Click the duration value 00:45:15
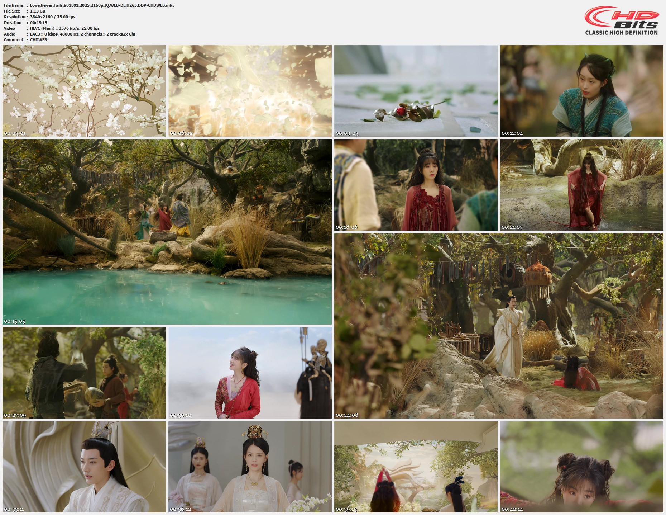The image size is (666, 515). click(x=39, y=23)
